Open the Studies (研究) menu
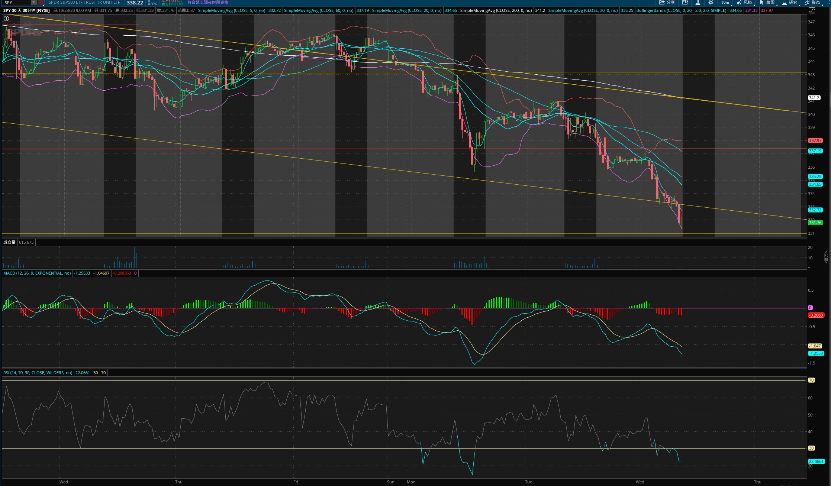 790,3
